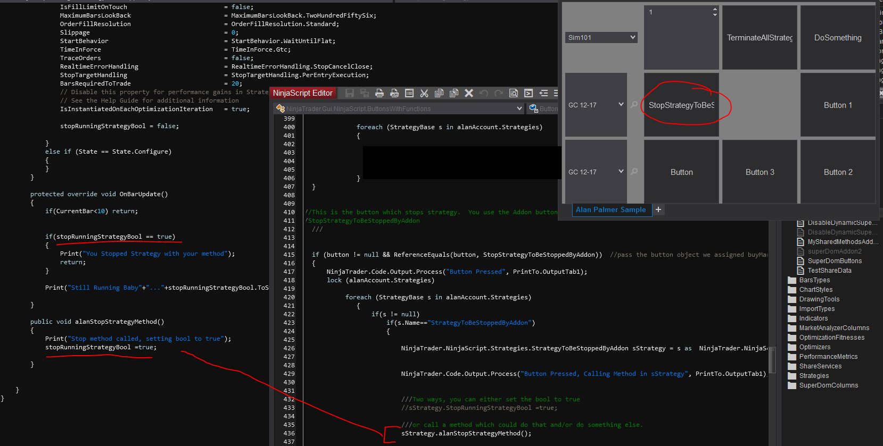The height and width of the screenshot is (446, 883).
Task: Cut selection with the scissors icon
Action: [424, 93]
